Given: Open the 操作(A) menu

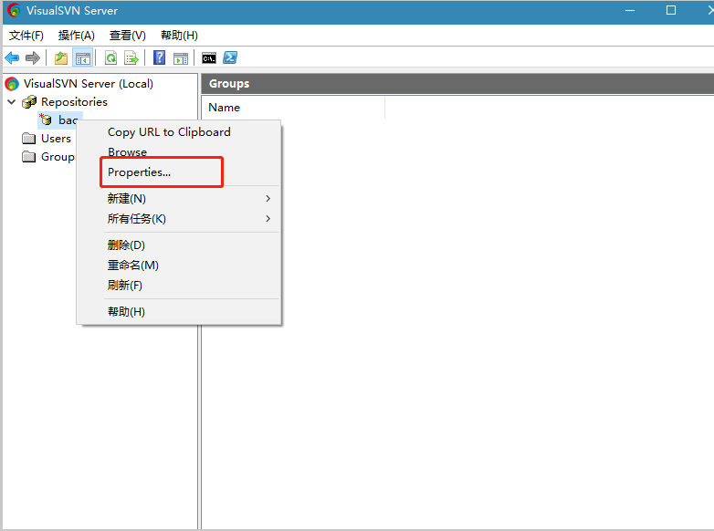Looking at the screenshot, I should (x=76, y=36).
